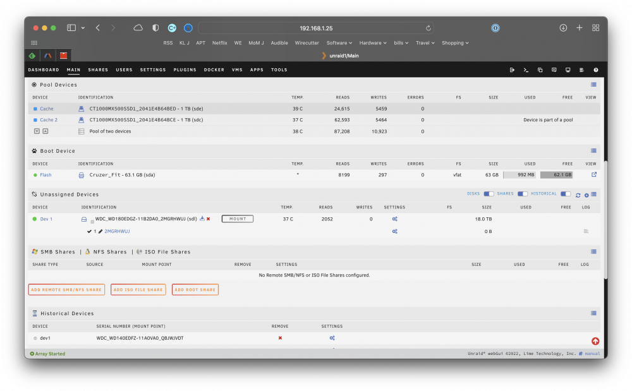
Task: Open the Safari sidebar dropdown chevron
Action: (x=83, y=28)
